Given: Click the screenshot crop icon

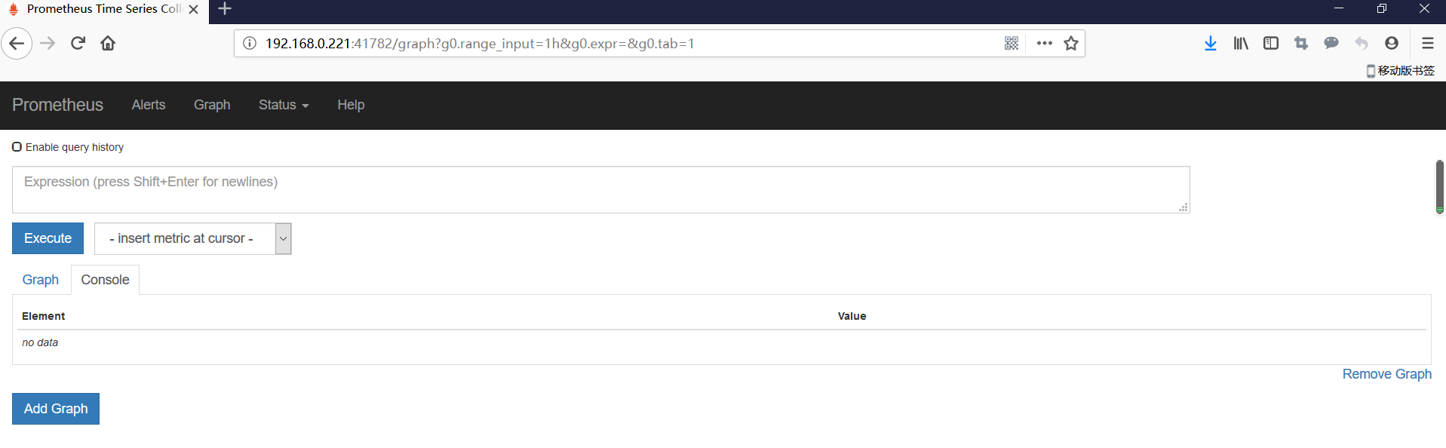Looking at the screenshot, I should coord(1301,43).
